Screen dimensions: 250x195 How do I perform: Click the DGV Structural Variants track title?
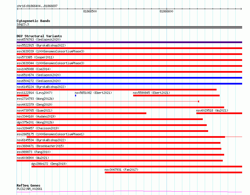point(39,36)
